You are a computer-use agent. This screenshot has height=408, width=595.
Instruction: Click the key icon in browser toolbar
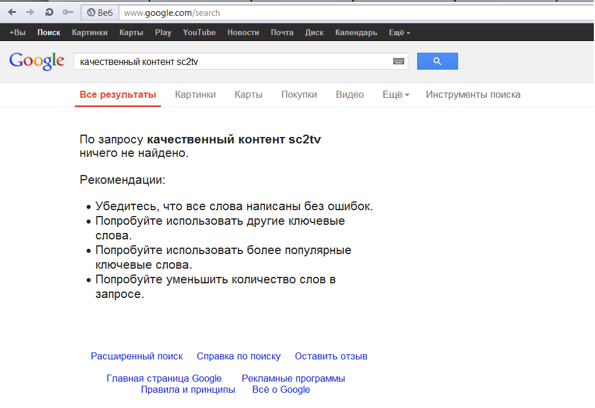[68, 12]
